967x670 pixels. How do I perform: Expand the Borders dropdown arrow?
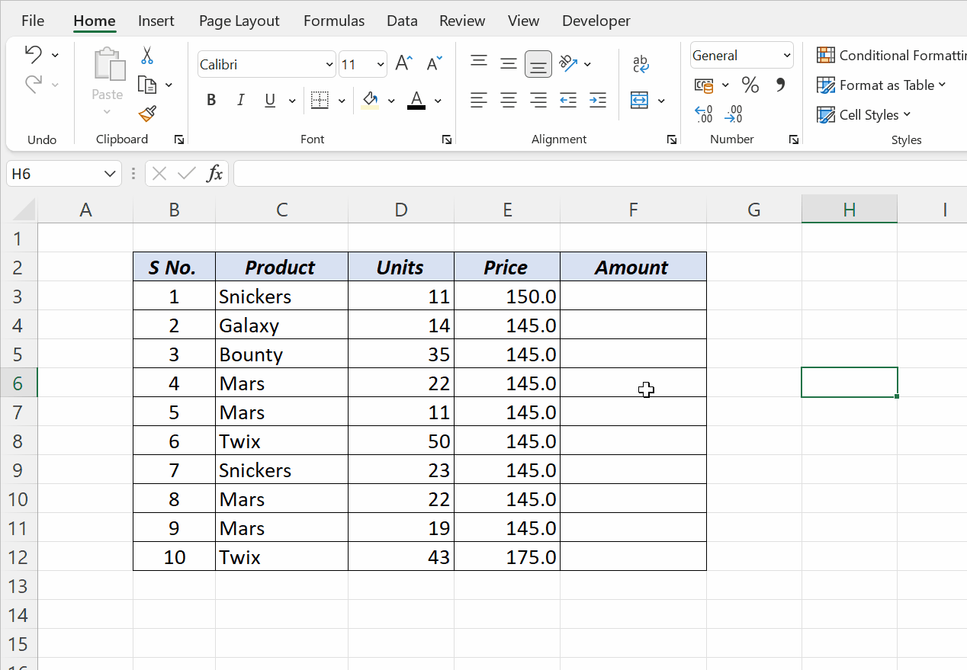tap(341, 100)
